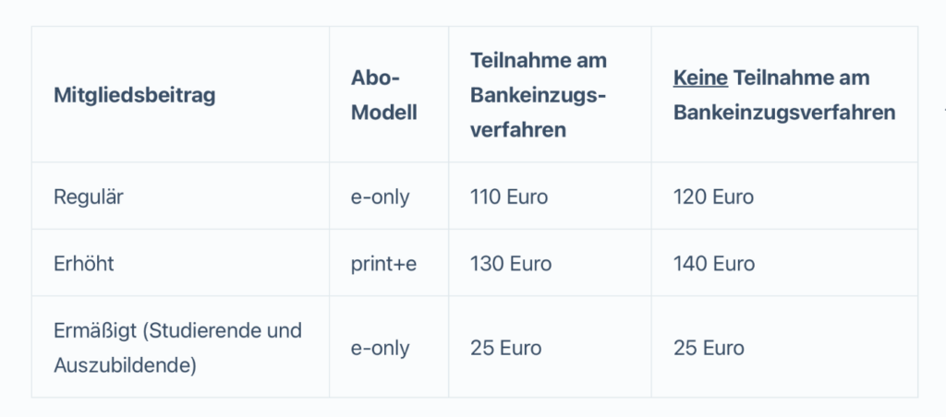Click the '140 Euro' price cell
The width and height of the screenshot is (946, 417).
pyautogui.click(x=714, y=263)
